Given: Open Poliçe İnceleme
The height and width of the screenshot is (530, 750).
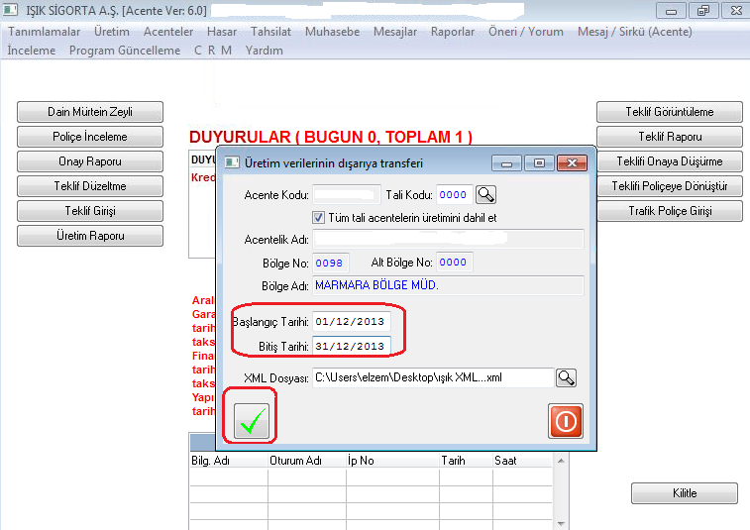Looking at the screenshot, I should tap(90, 137).
